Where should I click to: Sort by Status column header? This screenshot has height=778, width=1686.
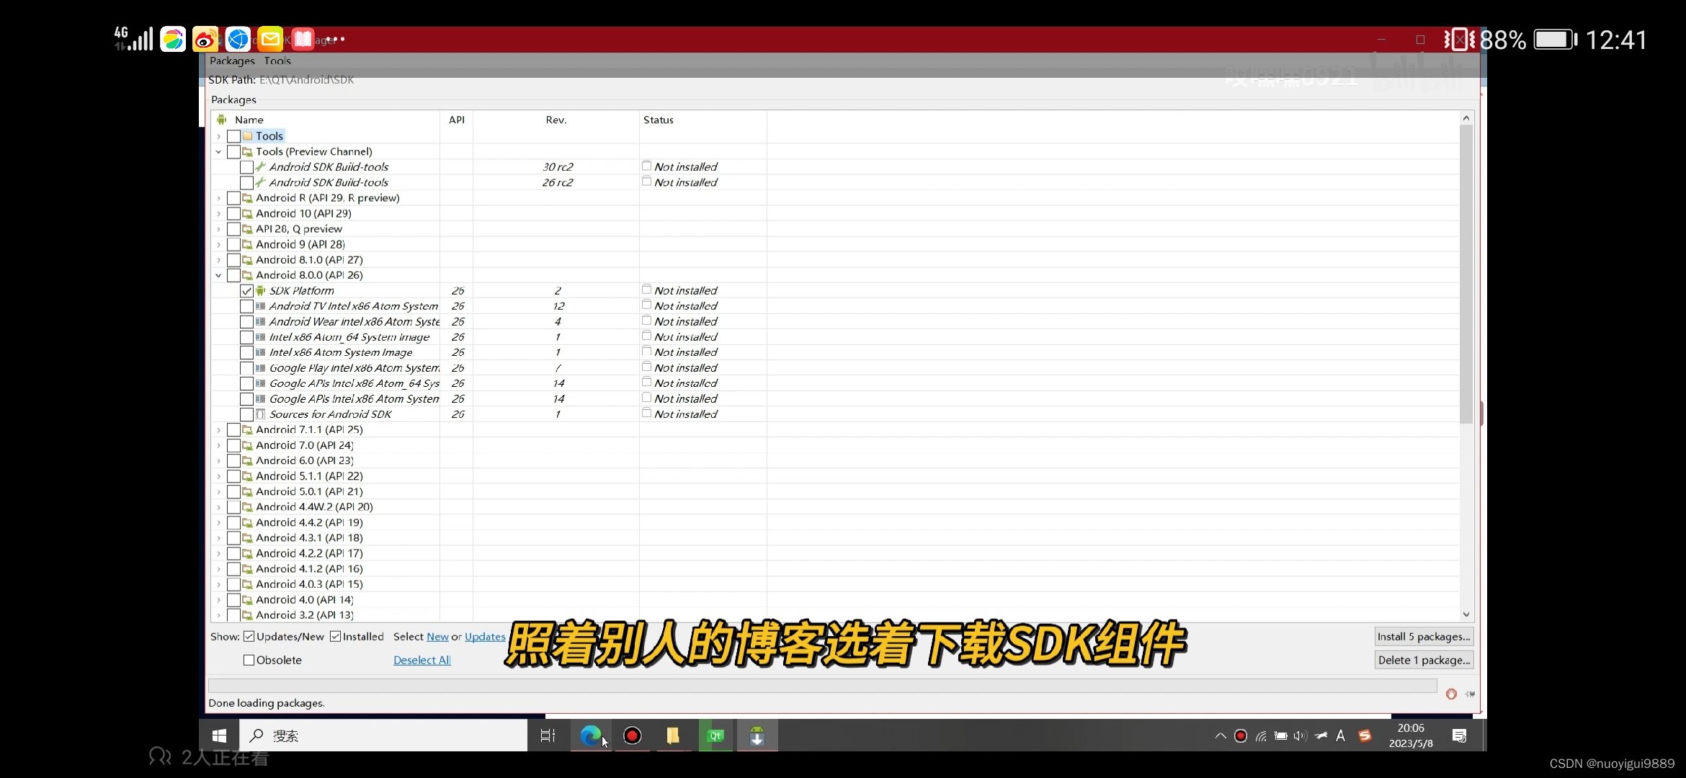point(702,120)
